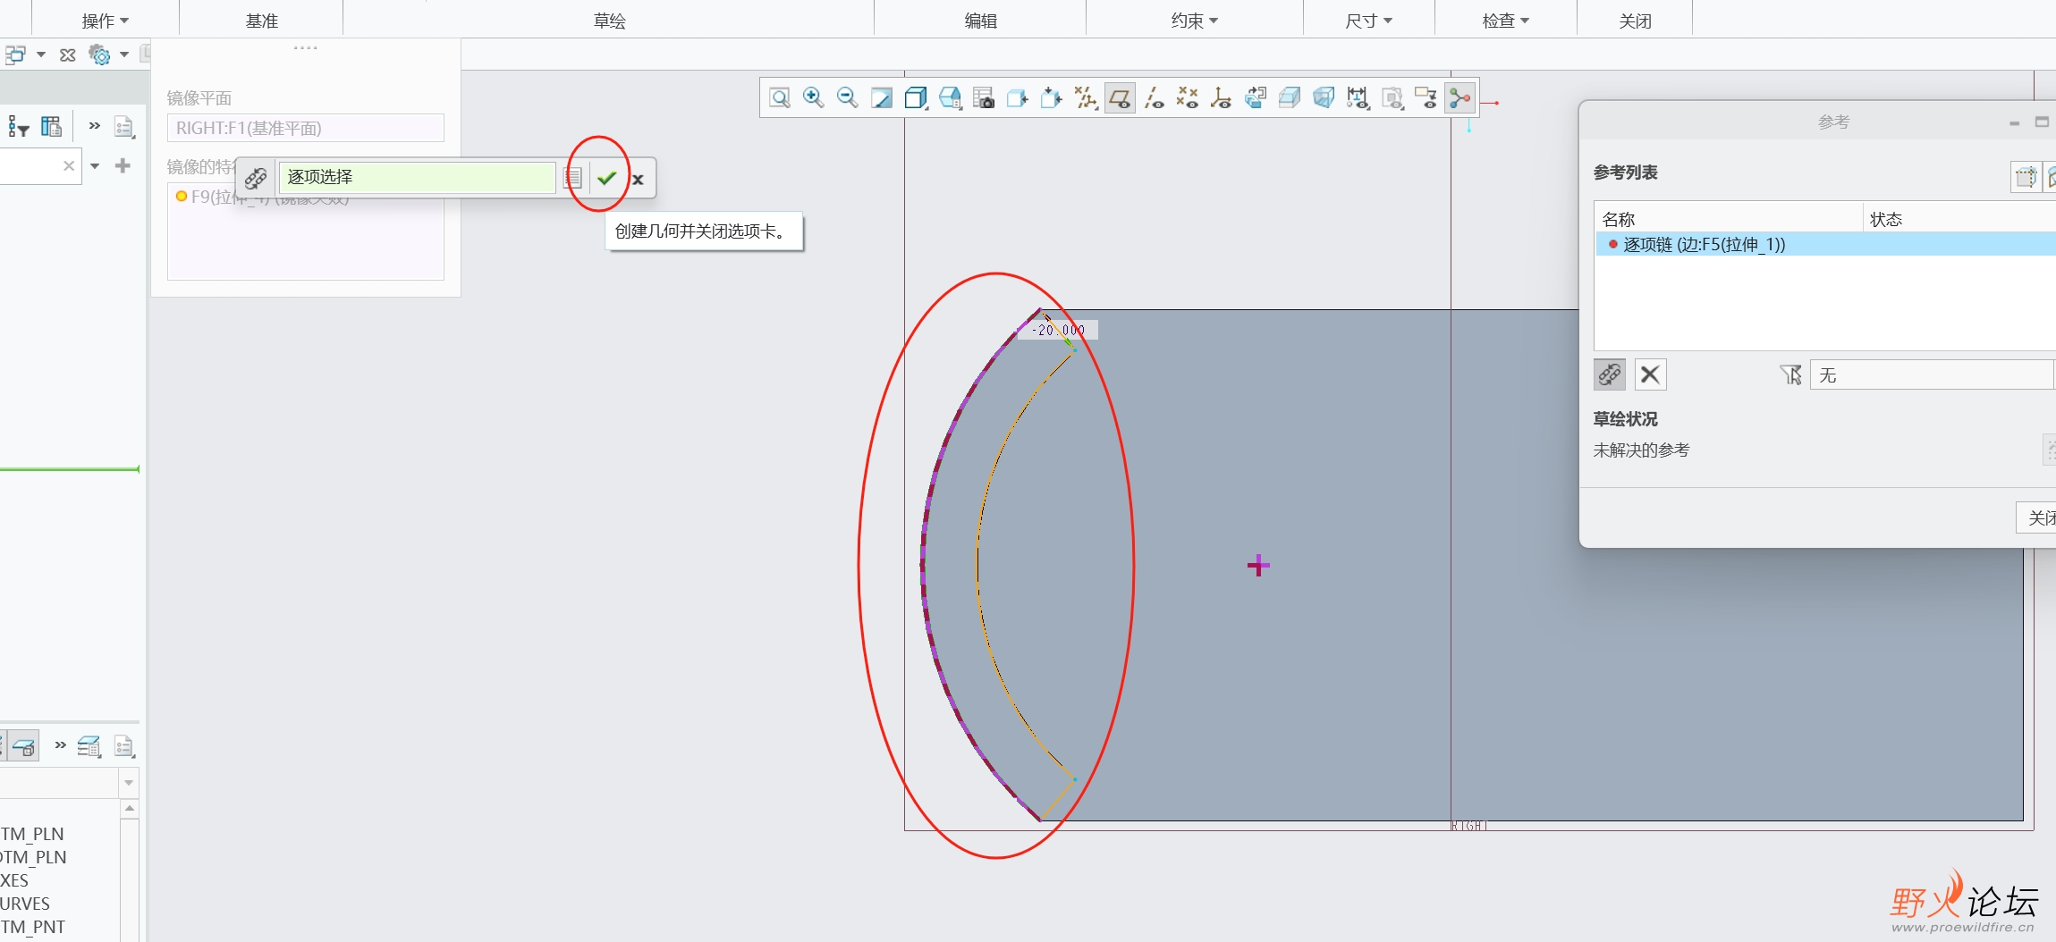Open the 草绘 ribbon group
Image resolution: width=2056 pixels, height=942 pixels.
[x=609, y=21]
